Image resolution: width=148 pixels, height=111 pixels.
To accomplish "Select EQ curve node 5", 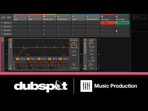I will click(64, 47).
